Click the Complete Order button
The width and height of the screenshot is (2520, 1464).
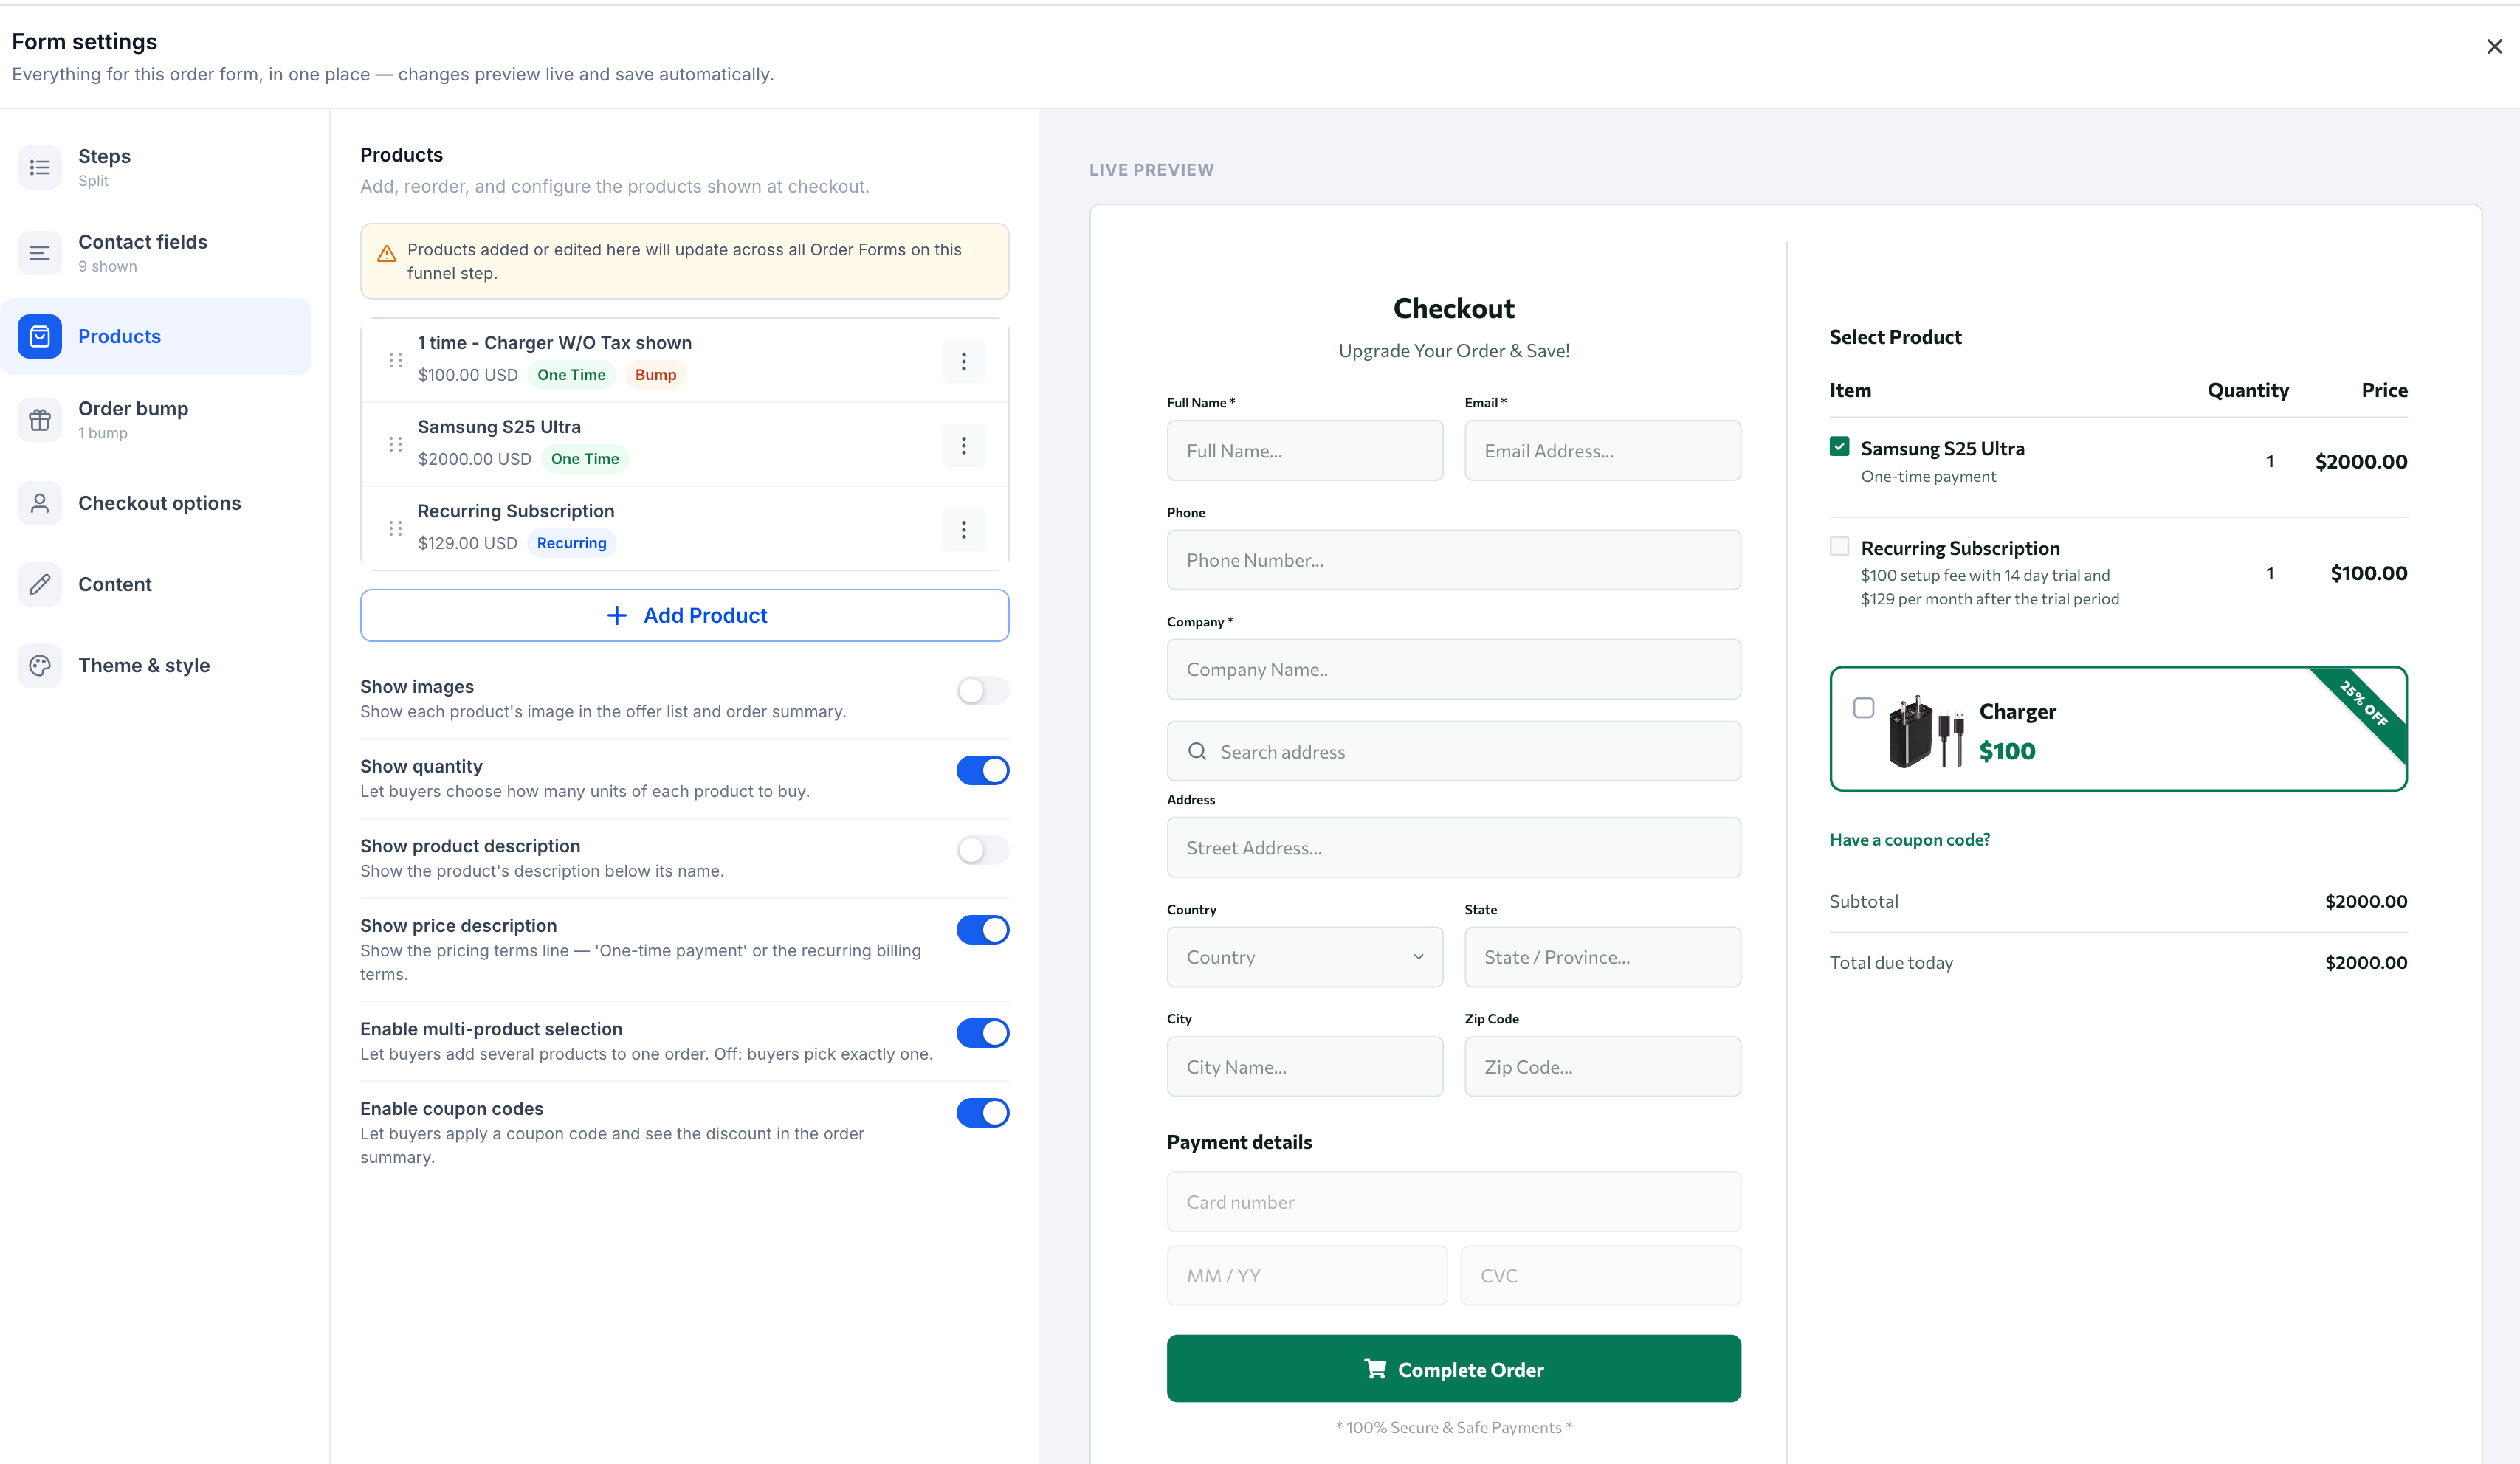point(1453,1368)
